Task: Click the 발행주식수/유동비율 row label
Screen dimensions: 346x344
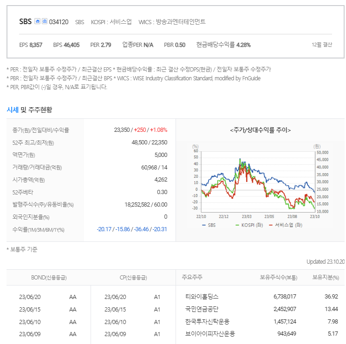Action: (x=43, y=205)
